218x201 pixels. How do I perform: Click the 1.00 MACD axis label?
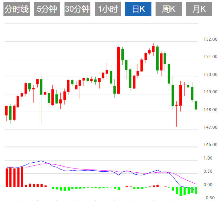pyautogui.click(x=208, y=158)
